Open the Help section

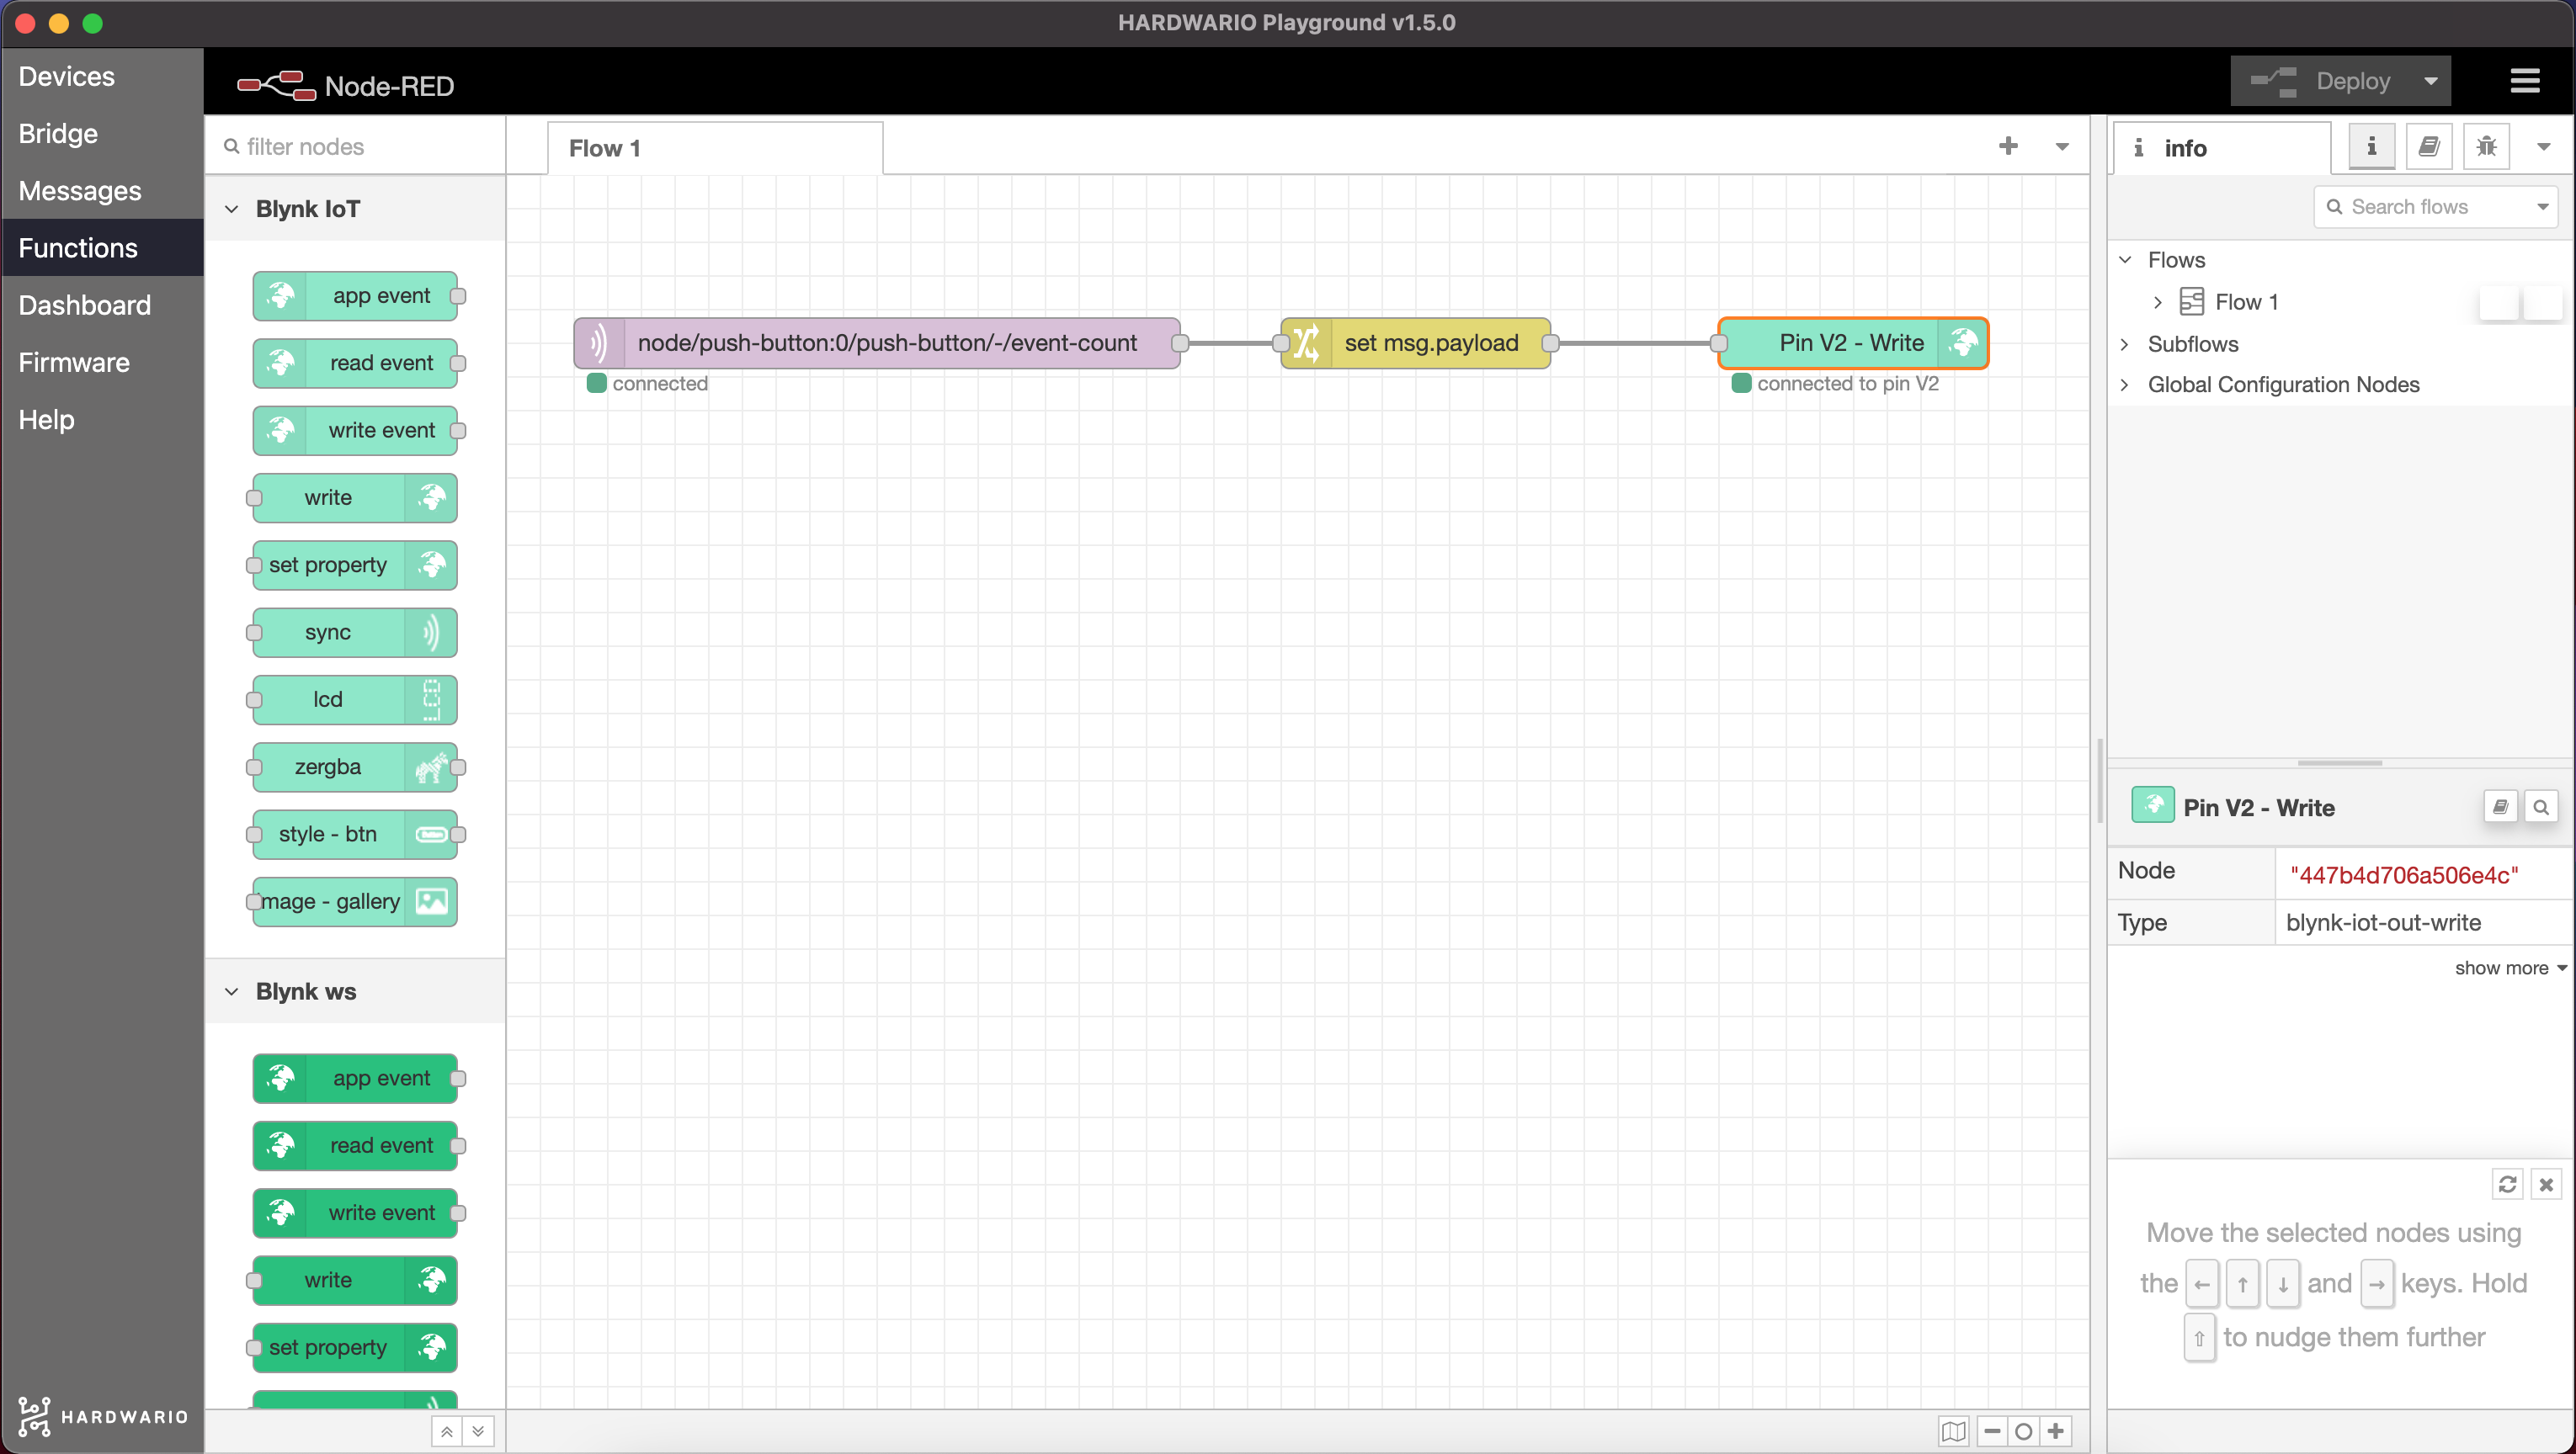pos(102,419)
